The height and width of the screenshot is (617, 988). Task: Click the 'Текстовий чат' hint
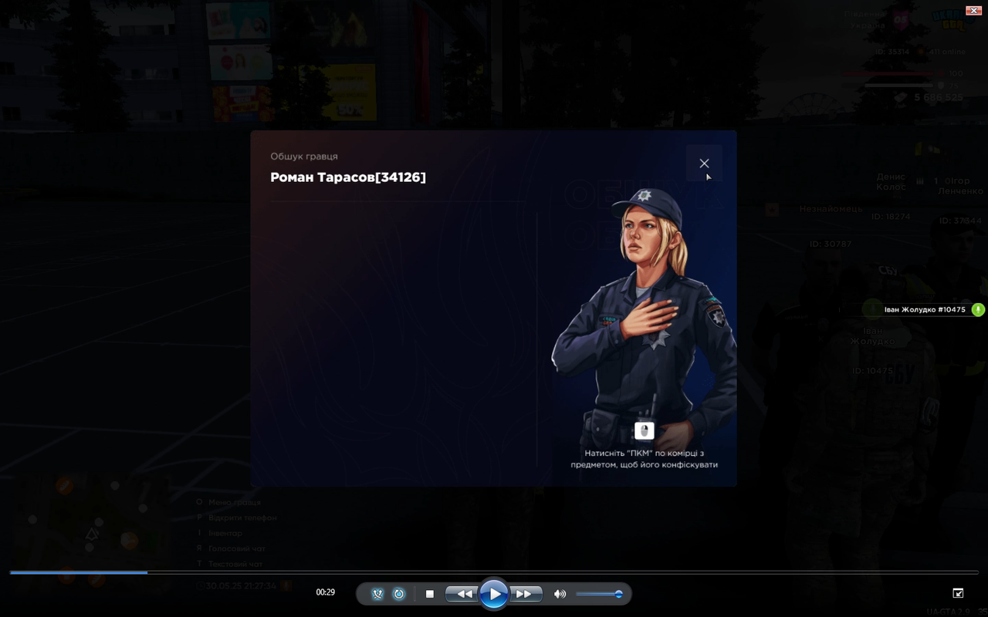(x=235, y=564)
